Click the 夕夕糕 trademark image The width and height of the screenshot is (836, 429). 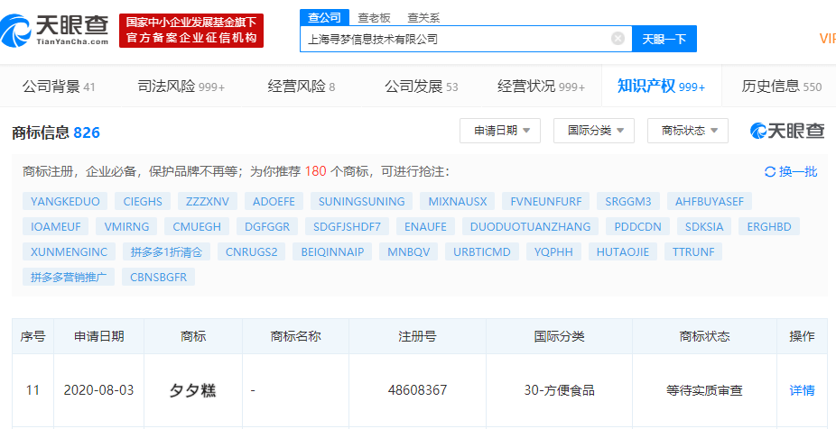(192, 390)
